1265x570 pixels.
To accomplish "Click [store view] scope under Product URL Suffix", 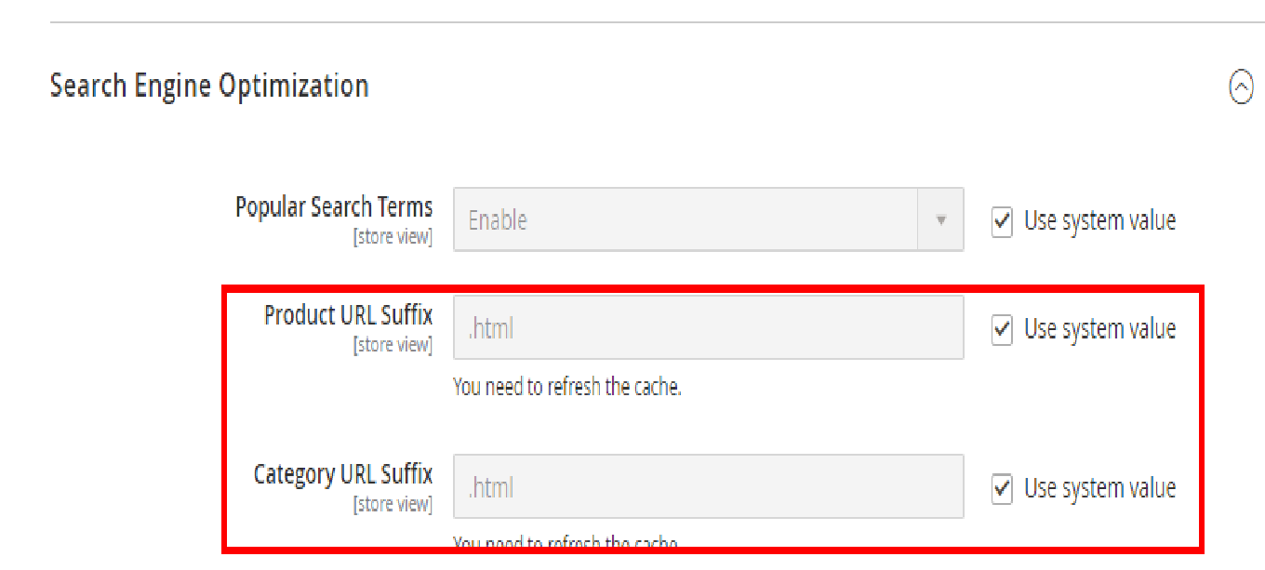I will click(393, 345).
